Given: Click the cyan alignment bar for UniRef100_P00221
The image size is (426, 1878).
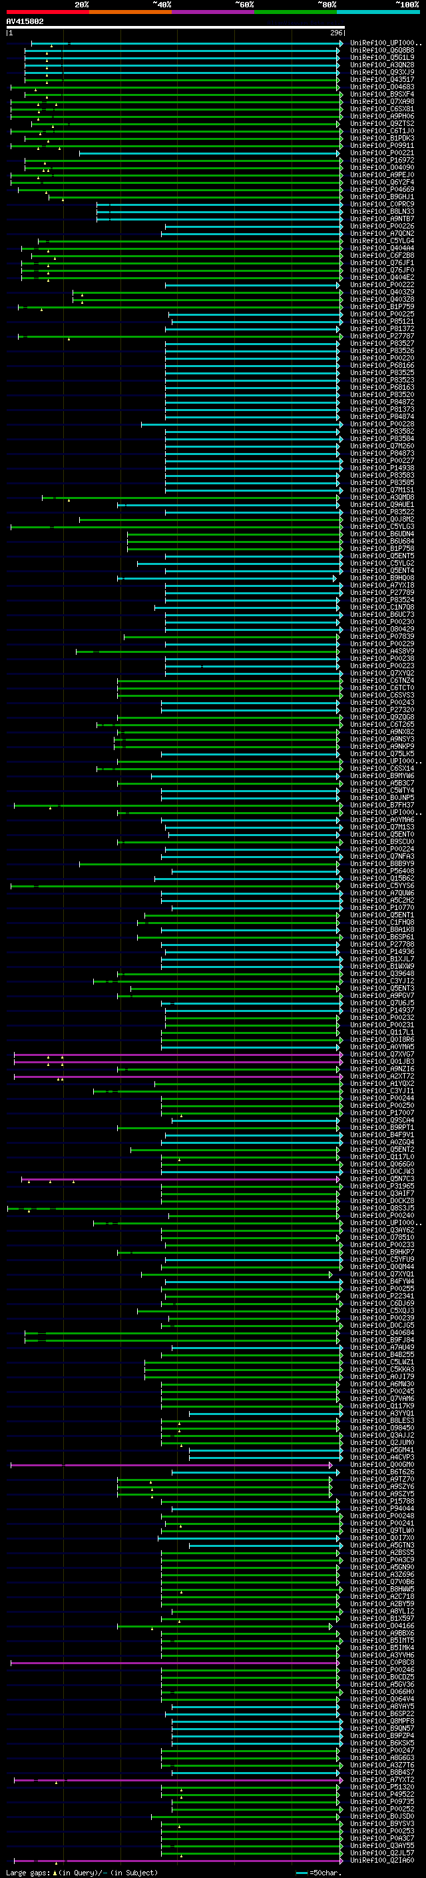Looking at the screenshot, I should coord(210,153).
